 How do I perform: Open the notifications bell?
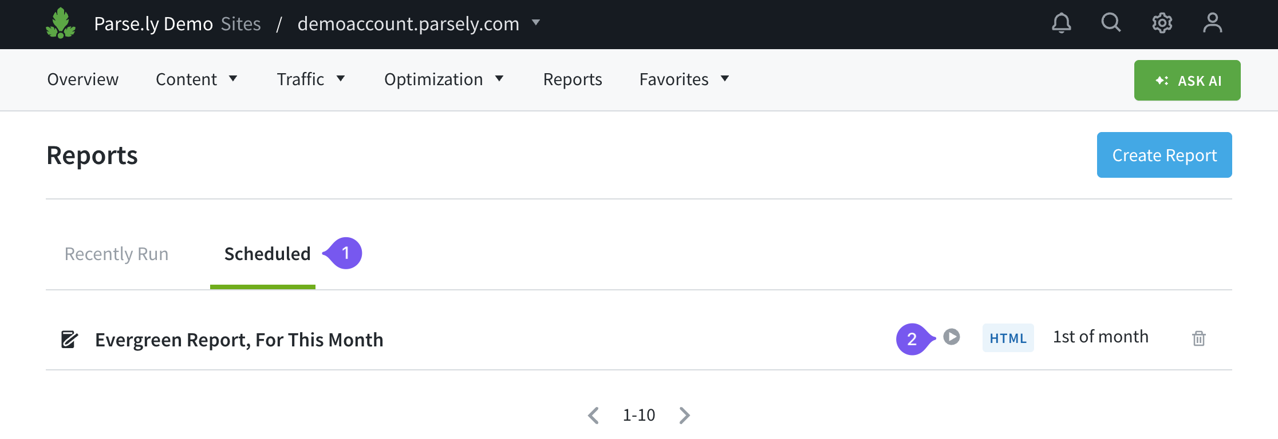(1061, 23)
